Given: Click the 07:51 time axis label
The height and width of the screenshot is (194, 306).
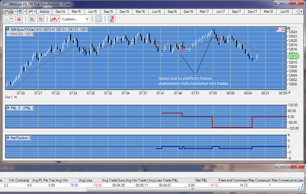Looking at the screenshot, I should (x=195, y=93).
